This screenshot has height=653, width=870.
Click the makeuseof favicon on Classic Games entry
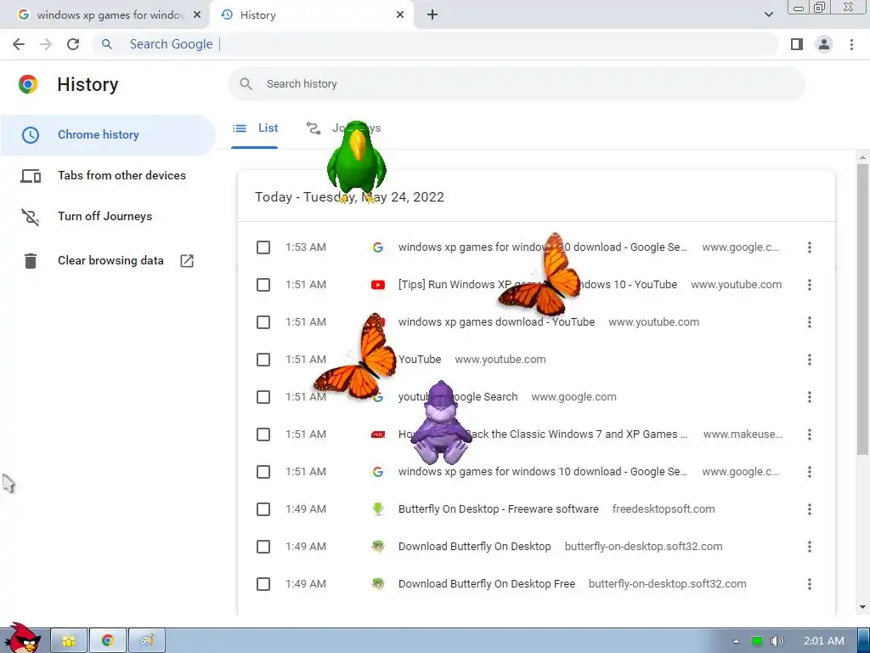pos(378,434)
